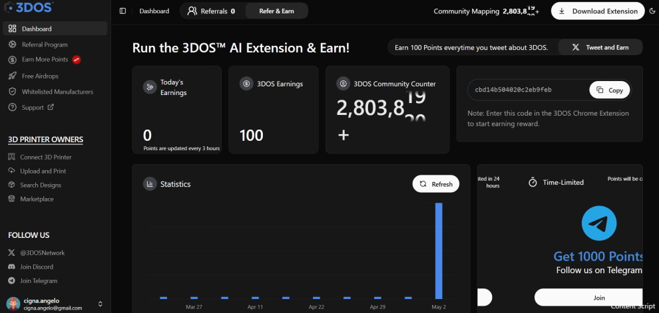Open the Dashboard sidebar item
Image resolution: width=659 pixels, height=313 pixels.
point(55,29)
